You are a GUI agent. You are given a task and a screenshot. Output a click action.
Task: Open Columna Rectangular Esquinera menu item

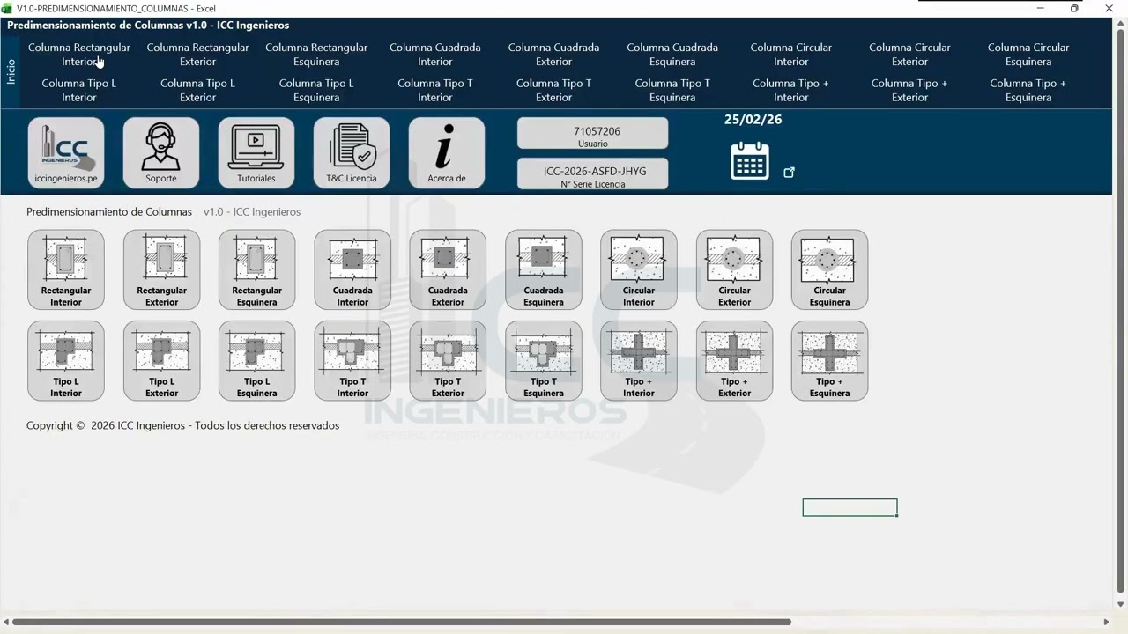pyautogui.click(x=316, y=55)
